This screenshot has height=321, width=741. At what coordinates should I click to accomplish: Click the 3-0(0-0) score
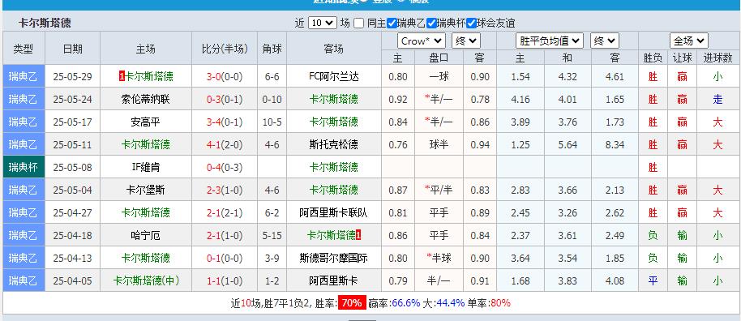[x=225, y=76]
